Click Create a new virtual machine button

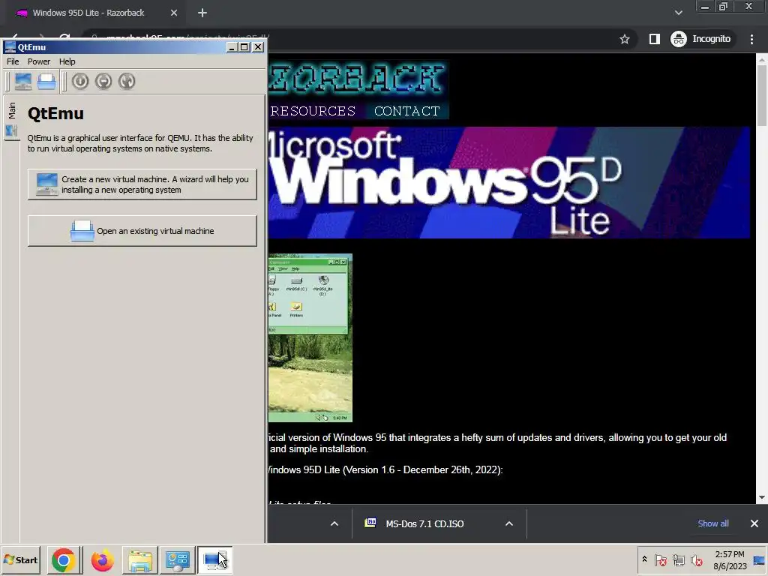click(x=142, y=184)
